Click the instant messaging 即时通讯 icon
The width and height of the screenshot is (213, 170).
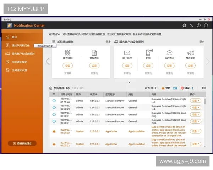pyautogui.click(x=169, y=53)
